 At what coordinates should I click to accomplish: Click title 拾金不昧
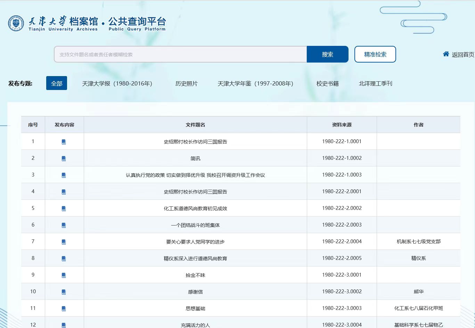tap(195, 275)
